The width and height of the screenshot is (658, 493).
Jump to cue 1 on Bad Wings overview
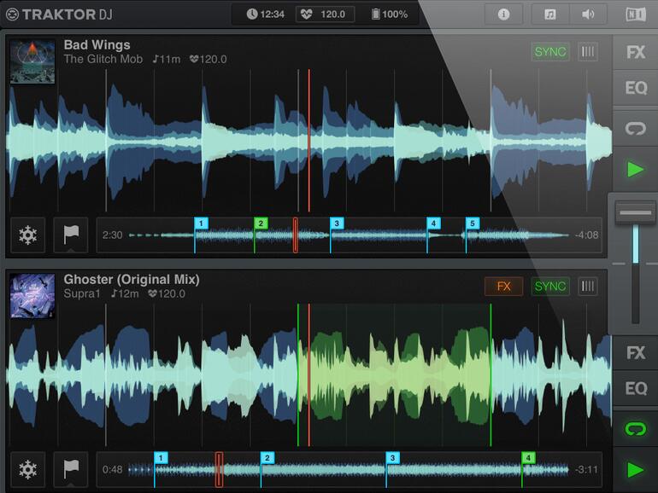coord(201,223)
